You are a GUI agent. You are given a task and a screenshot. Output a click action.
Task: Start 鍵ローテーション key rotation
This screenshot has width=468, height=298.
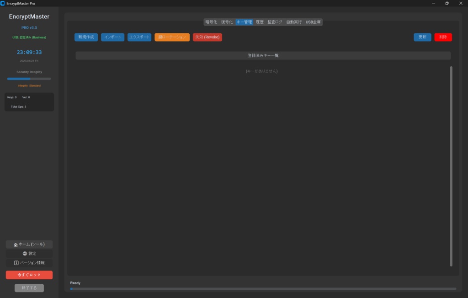(171, 37)
